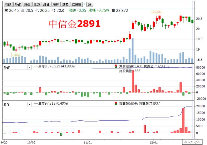Click the 低 20.25 low price text

pyautogui.click(x=42, y=11)
